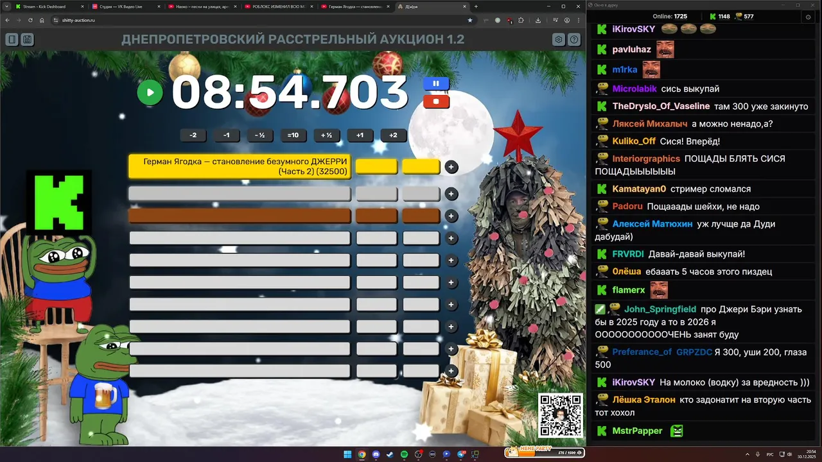Click the browser home icon
822x462 pixels.
pyautogui.click(x=42, y=20)
